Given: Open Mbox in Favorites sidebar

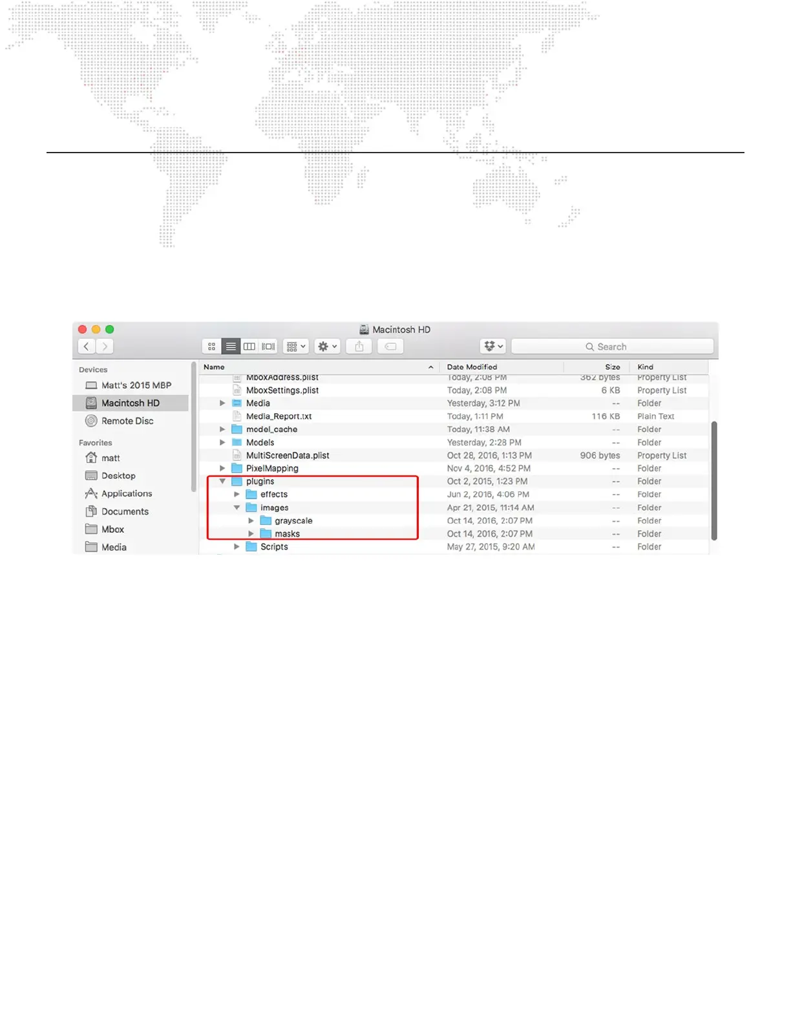Looking at the screenshot, I should [131, 529].
